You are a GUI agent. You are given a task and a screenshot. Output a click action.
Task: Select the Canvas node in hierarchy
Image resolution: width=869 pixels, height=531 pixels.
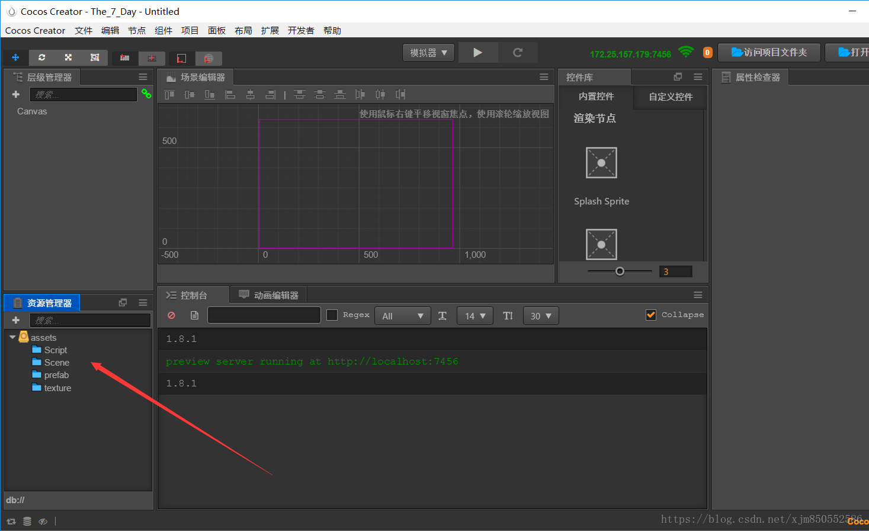pyautogui.click(x=32, y=111)
